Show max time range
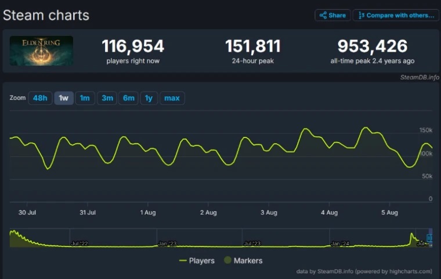 pos(172,98)
